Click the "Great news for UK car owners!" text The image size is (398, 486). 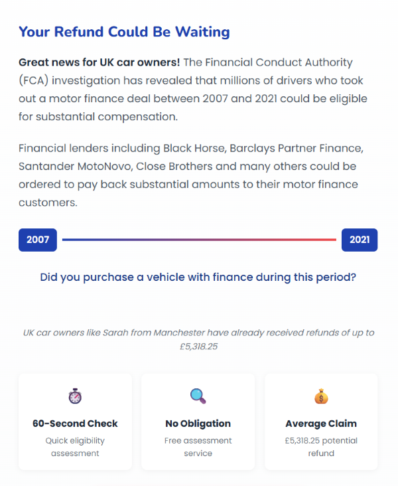tap(99, 62)
